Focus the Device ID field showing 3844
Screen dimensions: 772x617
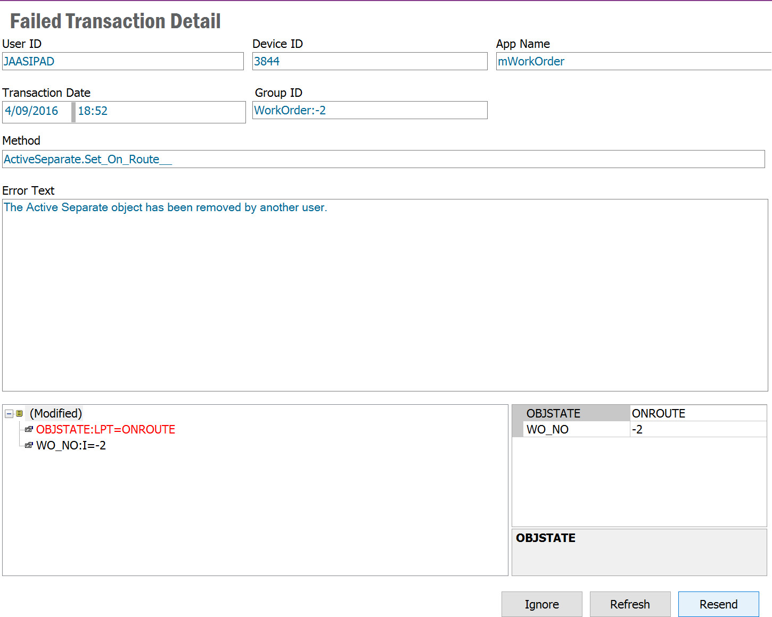[x=369, y=62]
